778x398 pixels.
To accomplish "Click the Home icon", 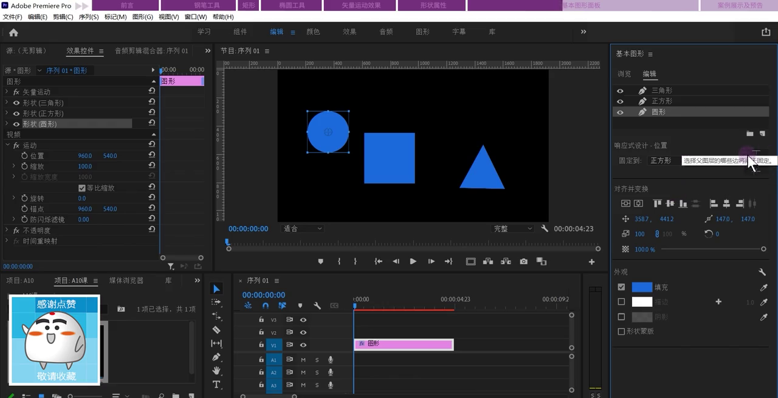I will [x=13, y=32].
